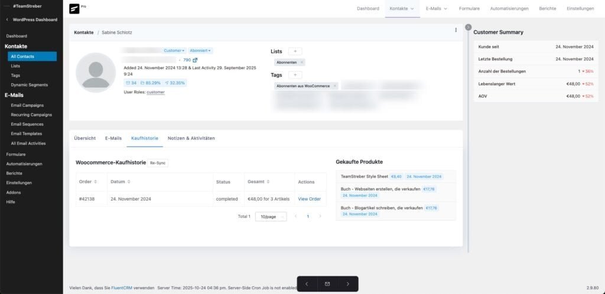Viewport: 605px width, 294px height.
Task: Open All Email Activities in sidebar
Action: (28, 143)
